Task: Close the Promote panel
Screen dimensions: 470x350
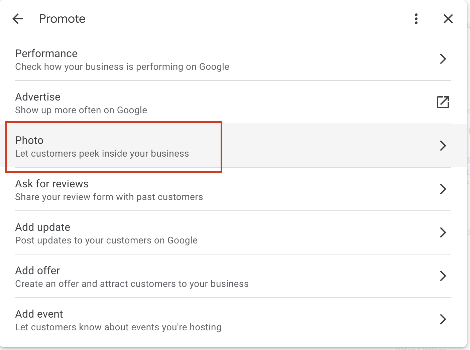Action: point(448,19)
